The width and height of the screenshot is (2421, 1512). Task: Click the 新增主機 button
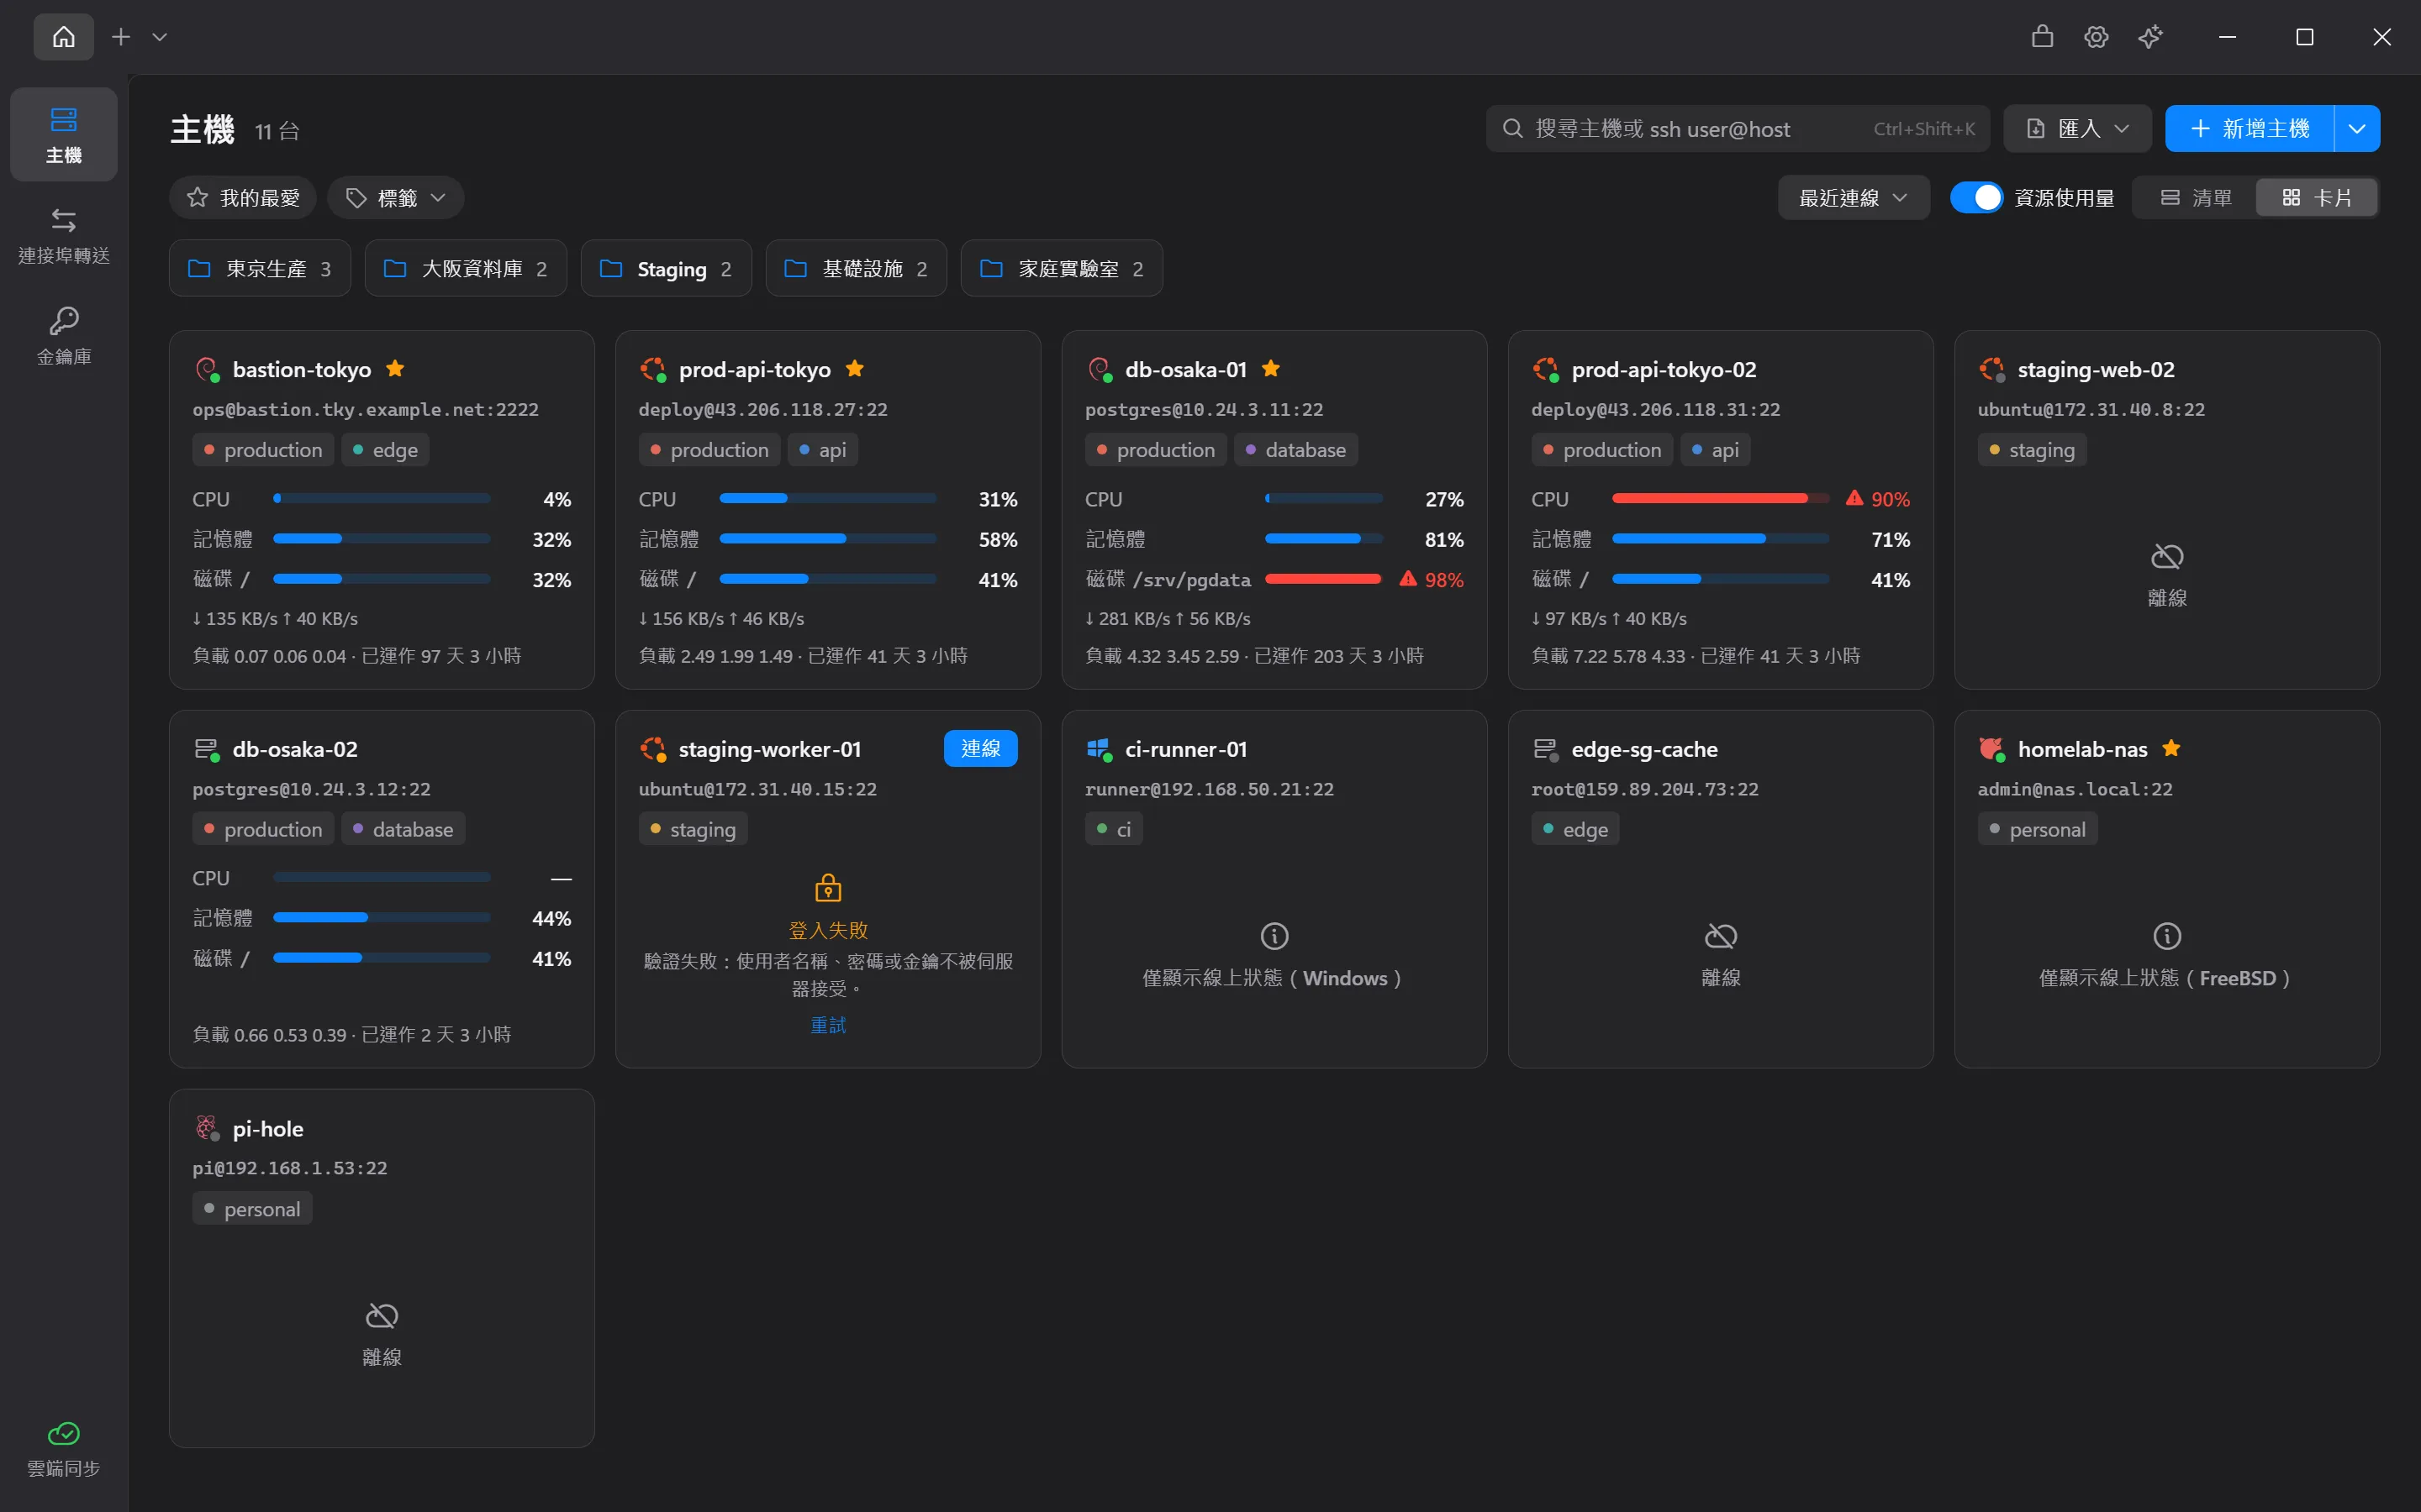pos(2249,129)
